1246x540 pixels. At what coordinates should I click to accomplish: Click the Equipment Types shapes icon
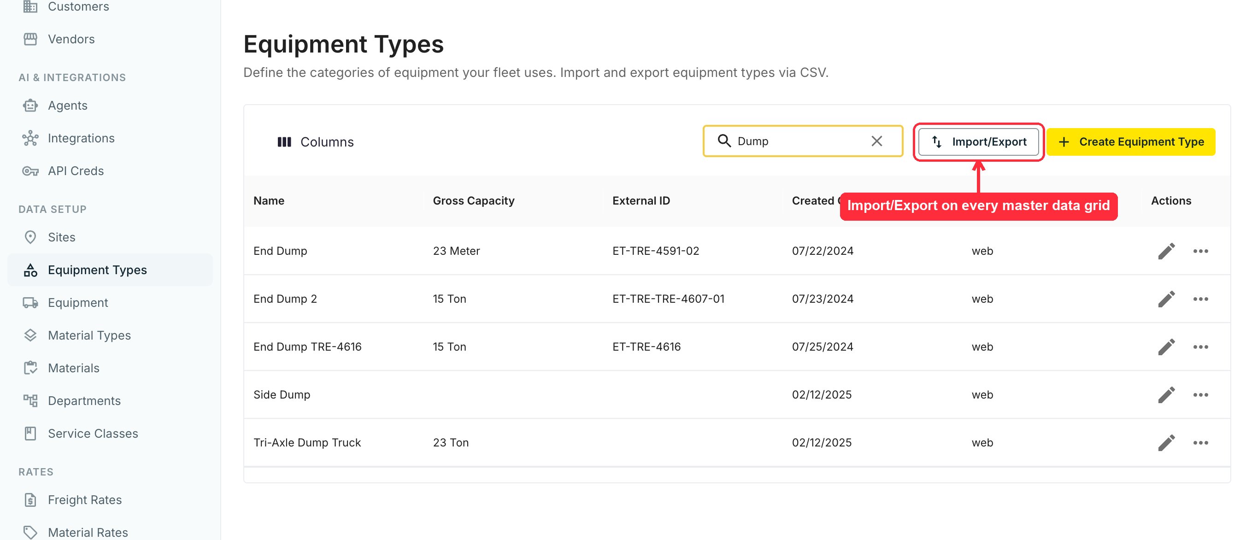[30, 270]
